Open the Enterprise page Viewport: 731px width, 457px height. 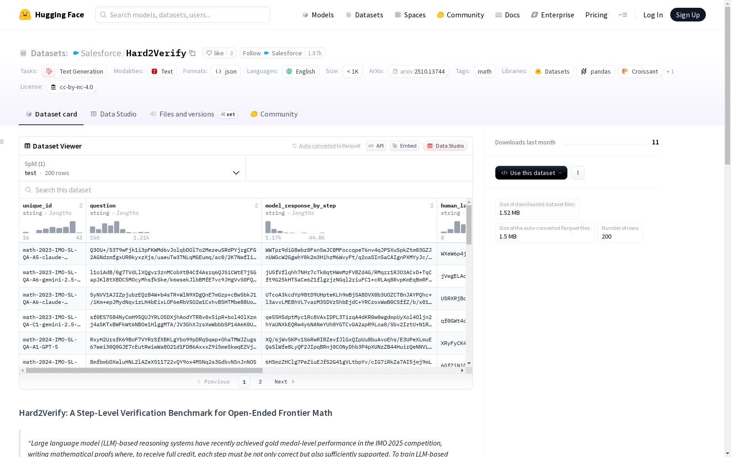pyautogui.click(x=553, y=15)
